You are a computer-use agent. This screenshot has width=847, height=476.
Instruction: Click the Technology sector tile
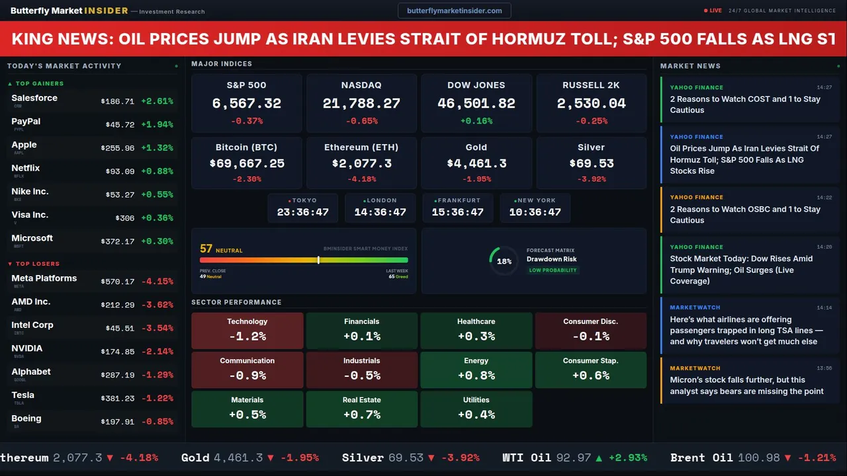[247, 331]
